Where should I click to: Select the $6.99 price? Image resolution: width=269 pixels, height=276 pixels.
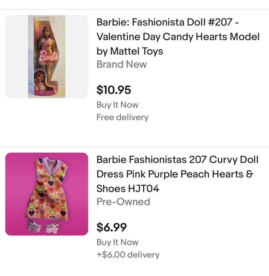(x=112, y=227)
